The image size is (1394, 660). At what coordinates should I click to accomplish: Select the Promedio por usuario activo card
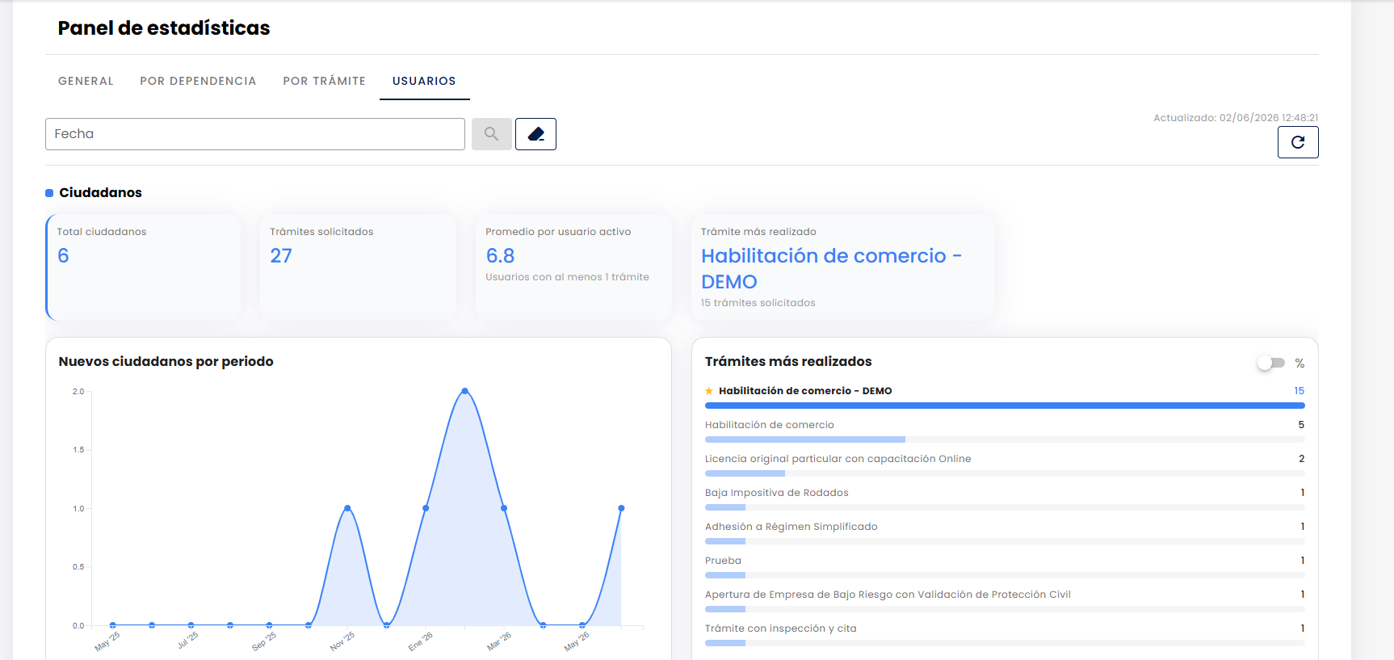point(573,267)
